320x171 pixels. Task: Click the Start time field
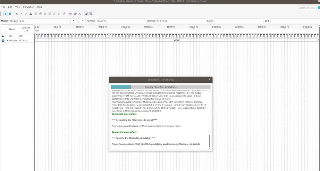[239, 21]
